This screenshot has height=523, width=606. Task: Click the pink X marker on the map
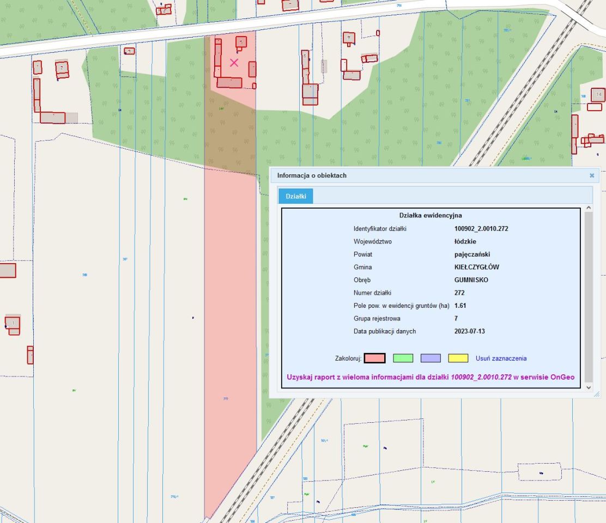coord(234,63)
